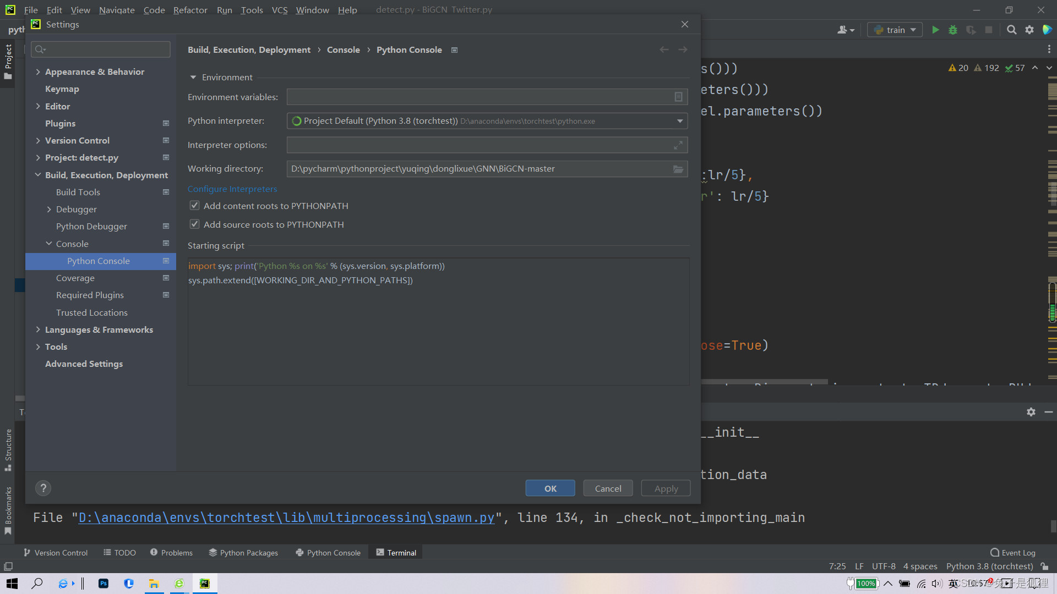
Task: Select Trusted Locations settings
Action: tap(91, 312)
